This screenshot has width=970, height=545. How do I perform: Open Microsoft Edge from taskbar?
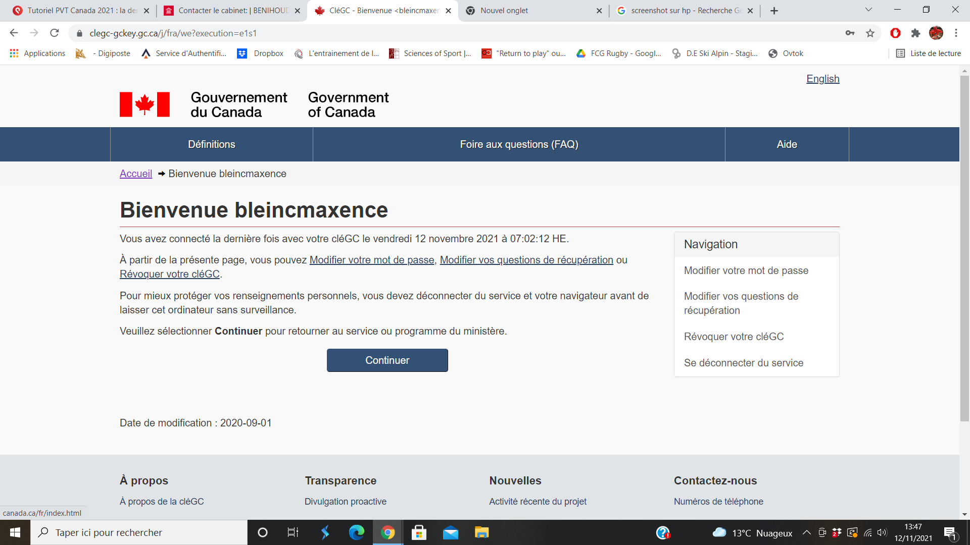pyautogui.click(x=356, y=532)
